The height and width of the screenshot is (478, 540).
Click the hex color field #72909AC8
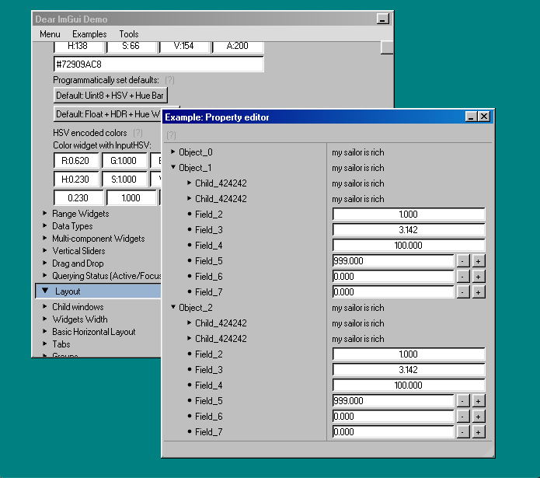click(159, 64)
